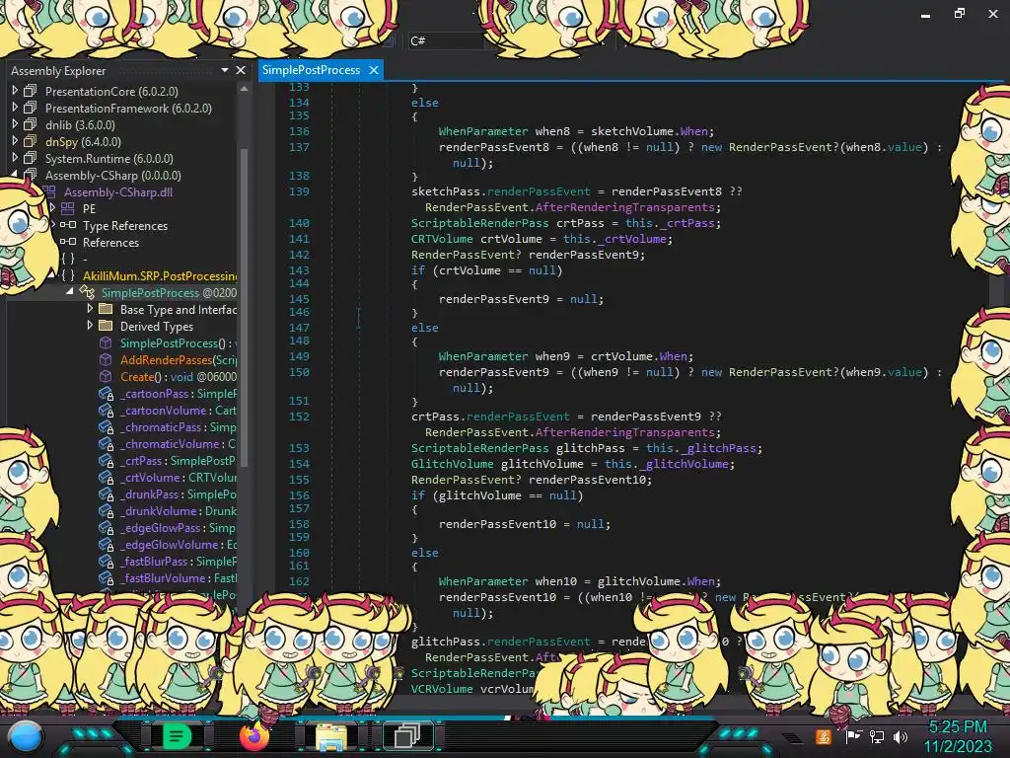The image size is (1010, 758).
Task: Expand the PresentationFramework assembly node
Action: coord(14,108)
